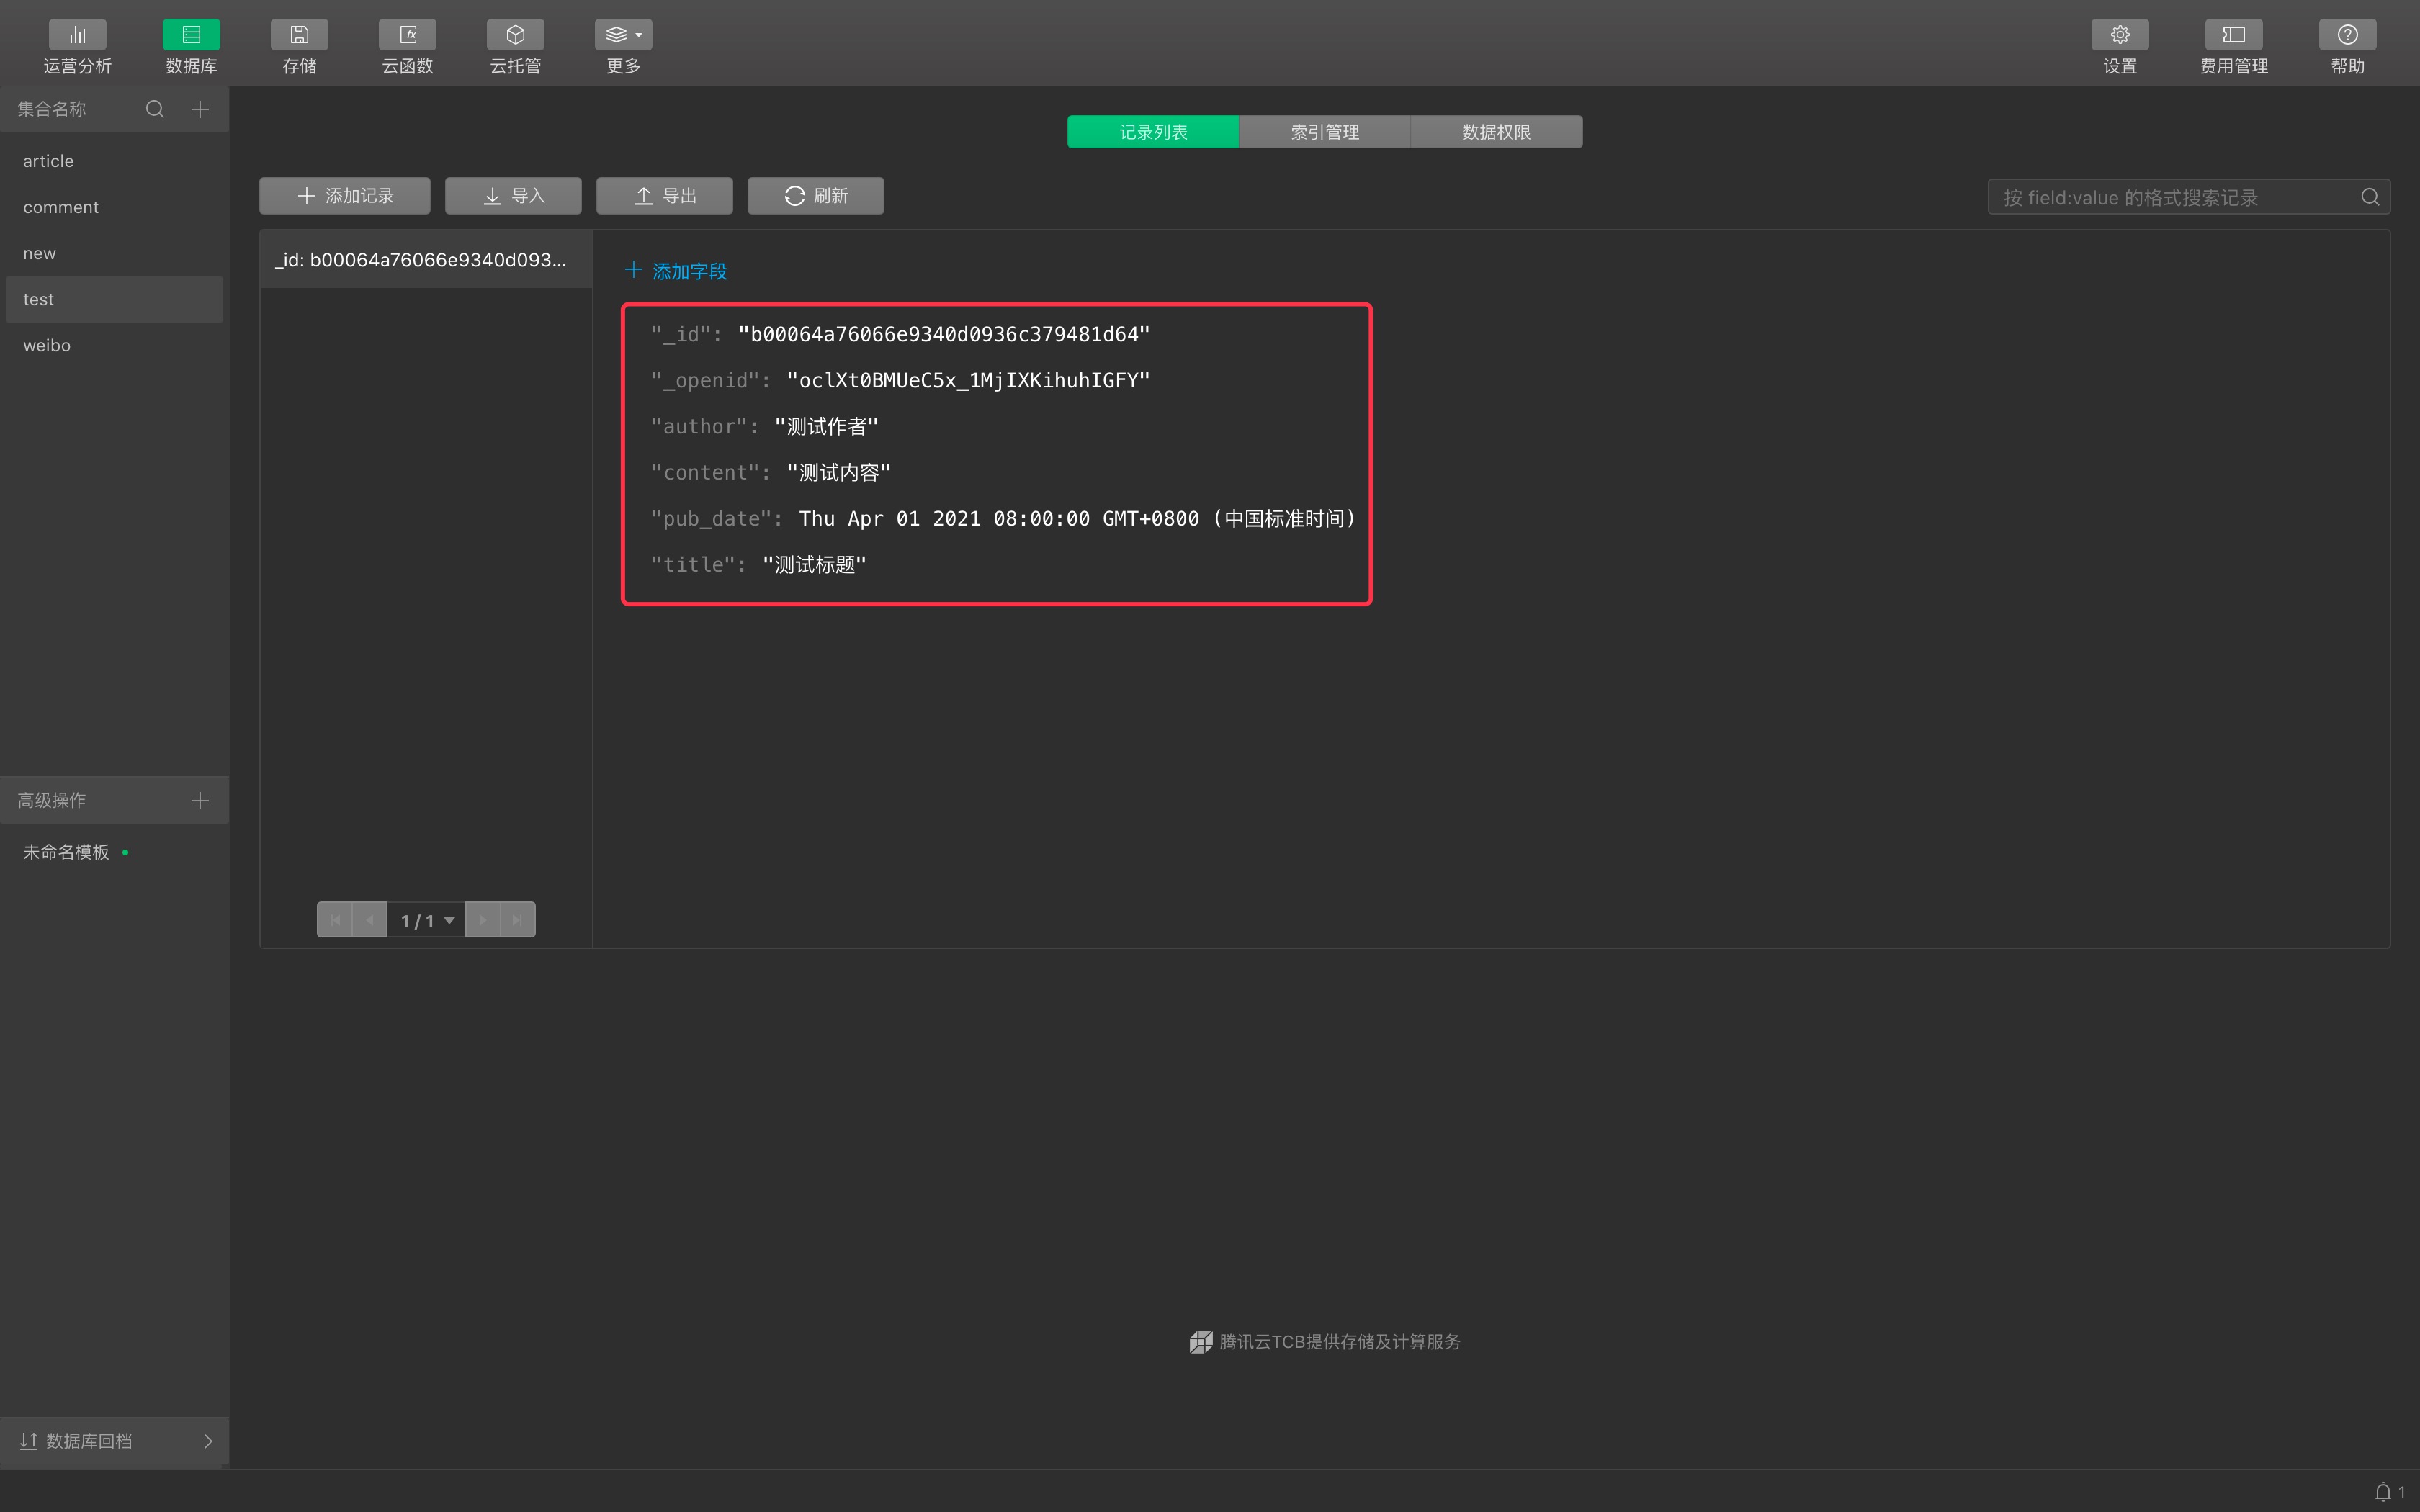The image size is (2420, 1512).
Task: Select the weibo collection
Action: [x=114, y=345]
